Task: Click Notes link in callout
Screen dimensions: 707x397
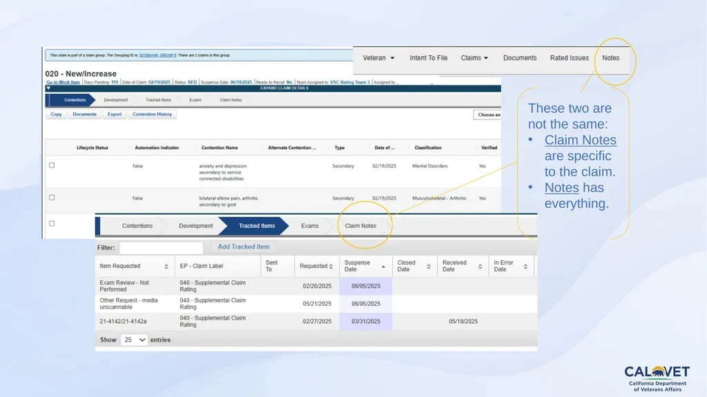Action: [x=561, y=188]
